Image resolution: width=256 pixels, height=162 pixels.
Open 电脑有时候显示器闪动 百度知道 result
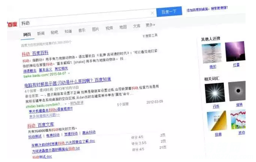tap(67, 82)
